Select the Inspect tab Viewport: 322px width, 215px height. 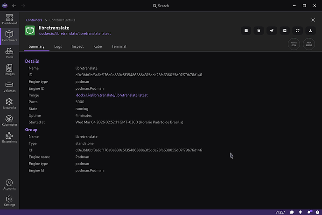(77, 46)
